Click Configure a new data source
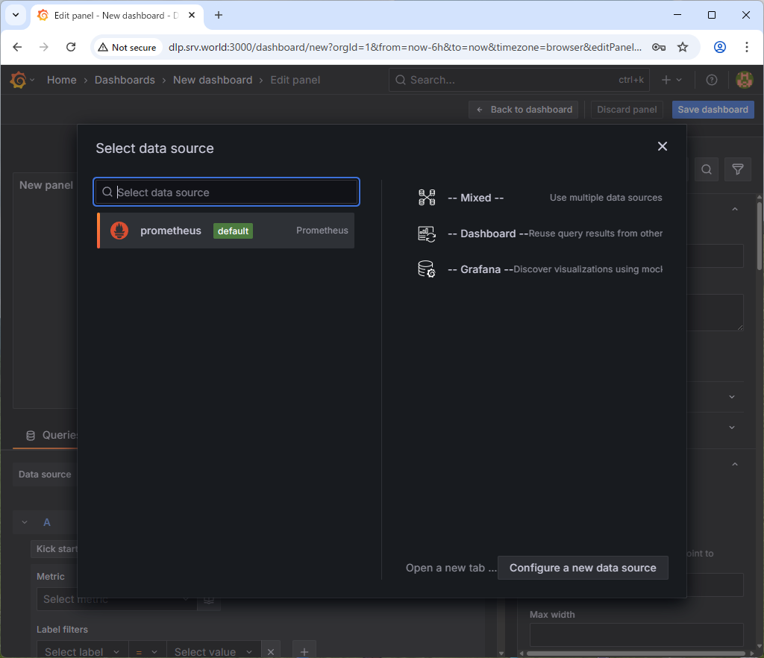The image size is (764, 658). [582, 568]
